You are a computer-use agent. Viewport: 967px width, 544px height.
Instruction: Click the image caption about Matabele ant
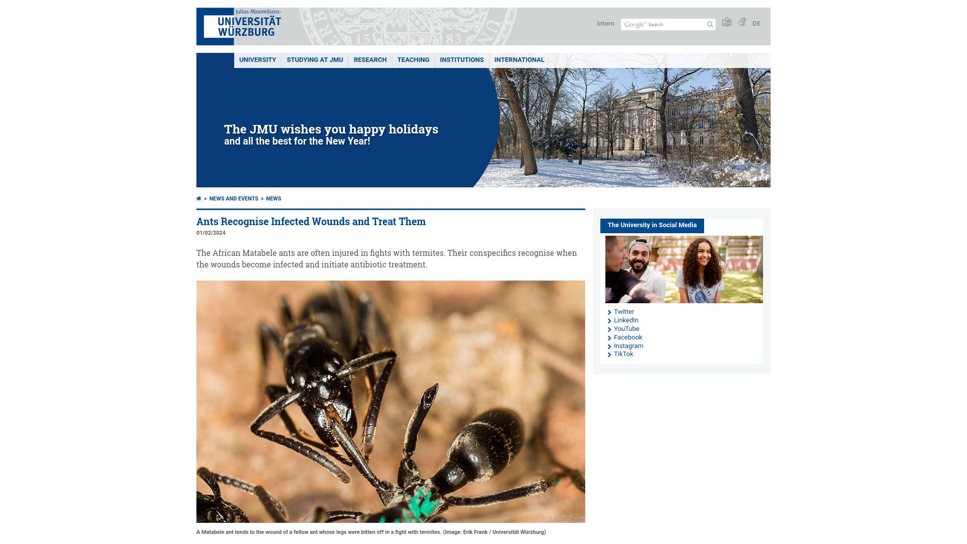tap(371, 532)
